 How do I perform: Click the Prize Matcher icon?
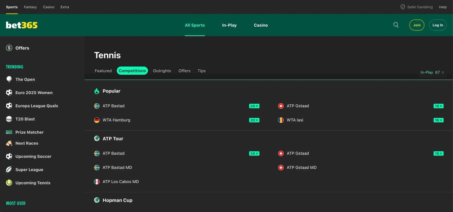point(9,132)
